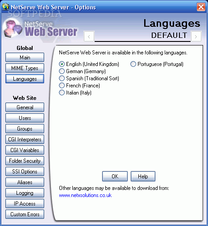Open the Logging page

(x=25, y=193)
